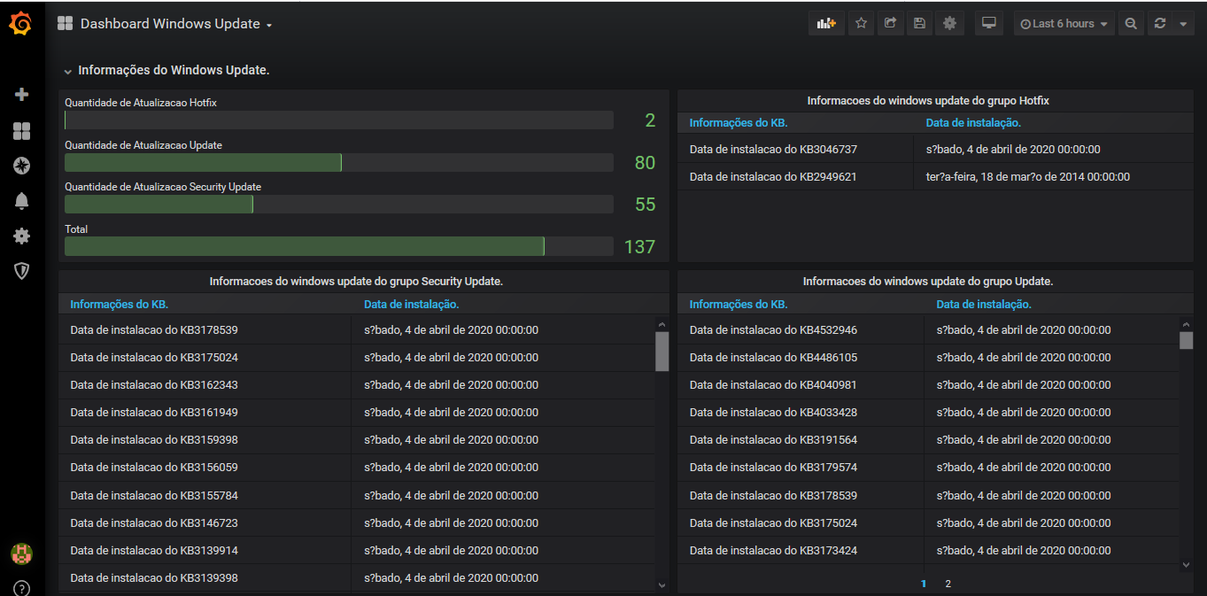Screen dimensions: 1207x596
Task: Sort Update table by Informações do KB.
Action: pyautogui.click(x=739, y=305)
